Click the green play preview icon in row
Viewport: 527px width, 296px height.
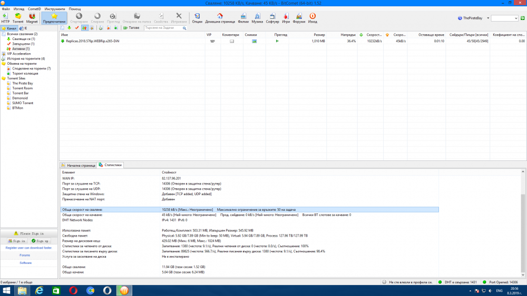[x=277, y=41]
